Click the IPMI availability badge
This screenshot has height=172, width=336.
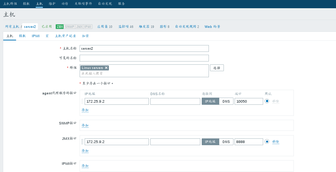click(x=88, y=26)
